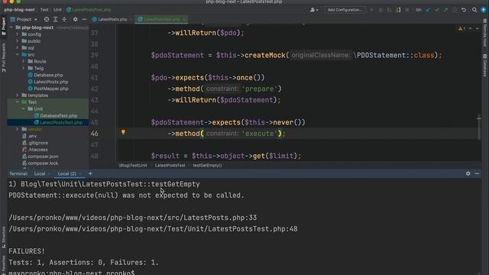Image resolution: width=489 pixels, height=275 pixels.
Task: Expand the Twig folder
Action: click(24, 68)
